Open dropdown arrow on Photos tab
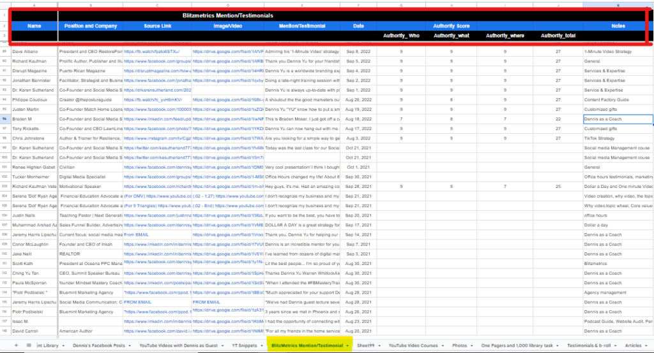This screenshot has height=353, width=654. pos(472,346)
